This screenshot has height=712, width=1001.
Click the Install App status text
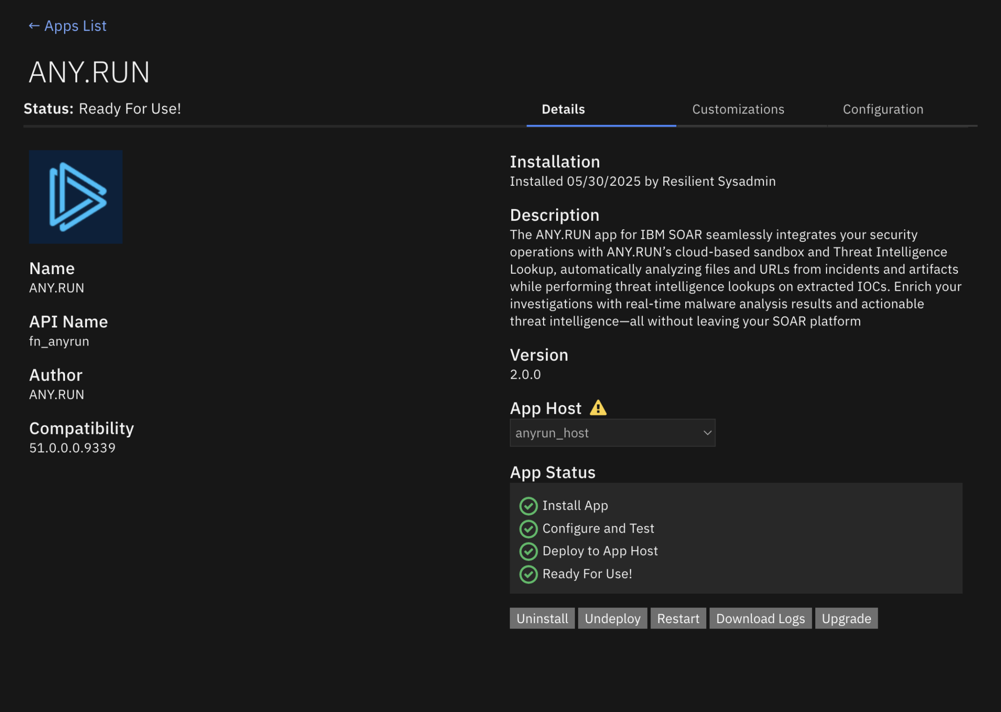pos(575,506)
